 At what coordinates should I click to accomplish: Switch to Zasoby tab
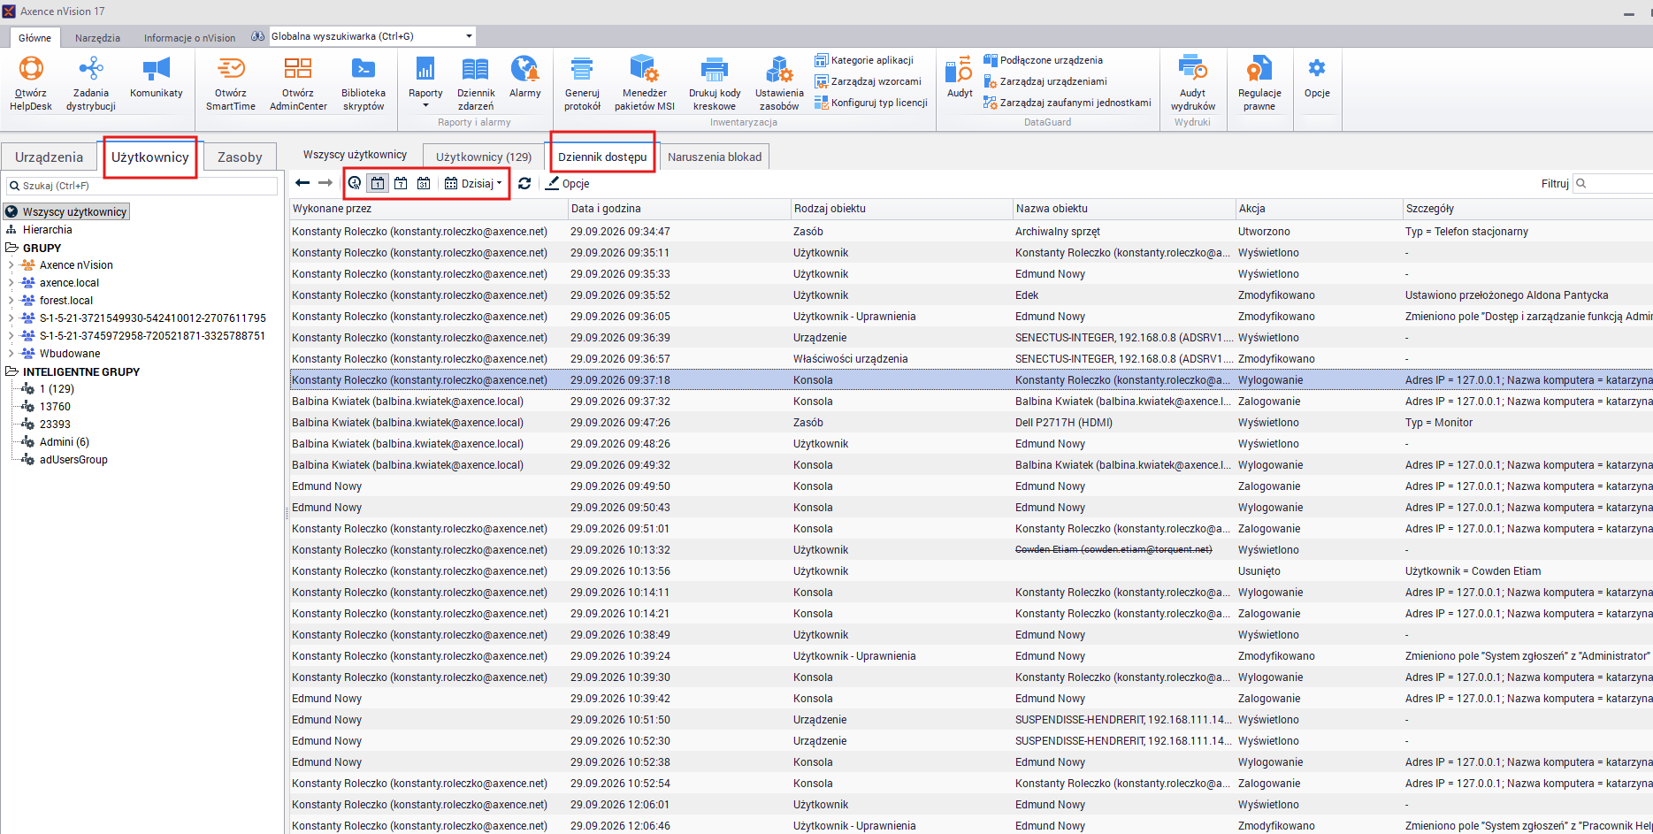pos(240,157)
